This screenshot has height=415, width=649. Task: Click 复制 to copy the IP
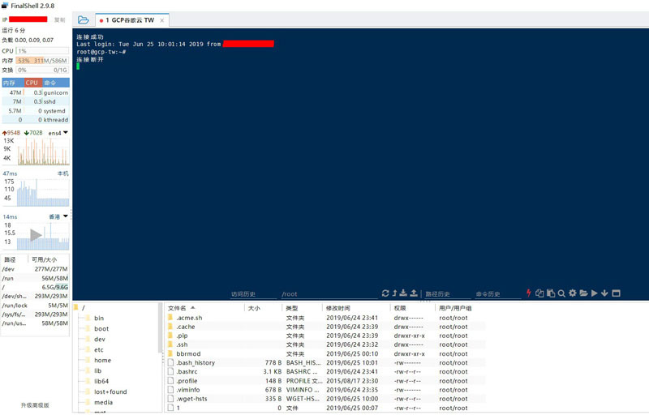59,19
